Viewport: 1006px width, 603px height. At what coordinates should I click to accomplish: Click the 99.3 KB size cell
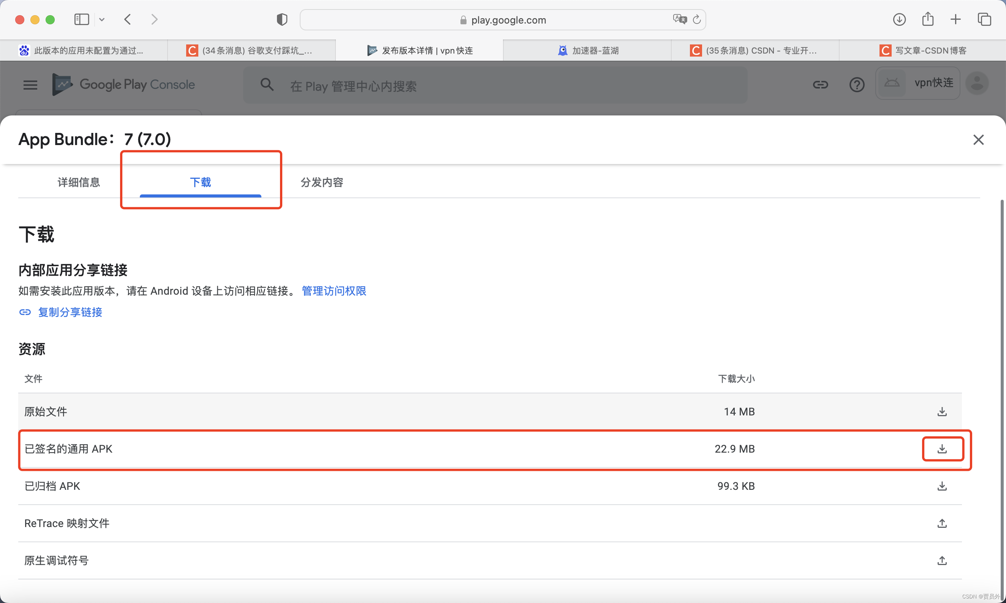point(736,486)
